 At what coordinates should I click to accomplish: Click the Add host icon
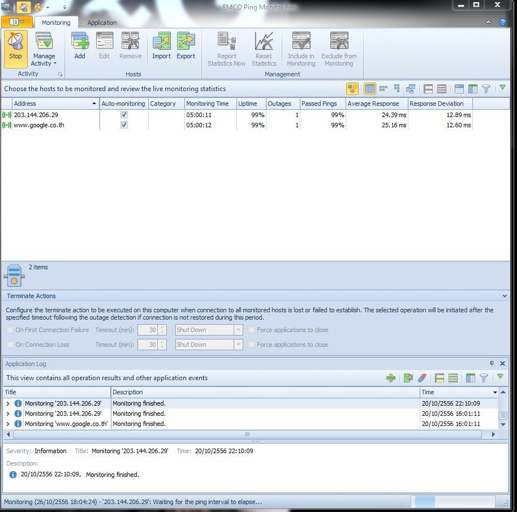point(80,46)
